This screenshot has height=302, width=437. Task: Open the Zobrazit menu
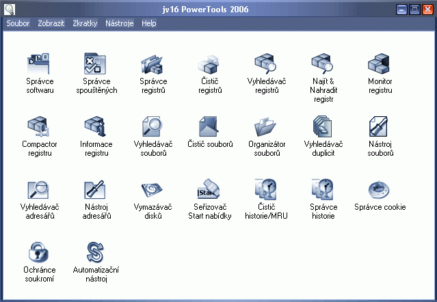[x=51, y=23]
